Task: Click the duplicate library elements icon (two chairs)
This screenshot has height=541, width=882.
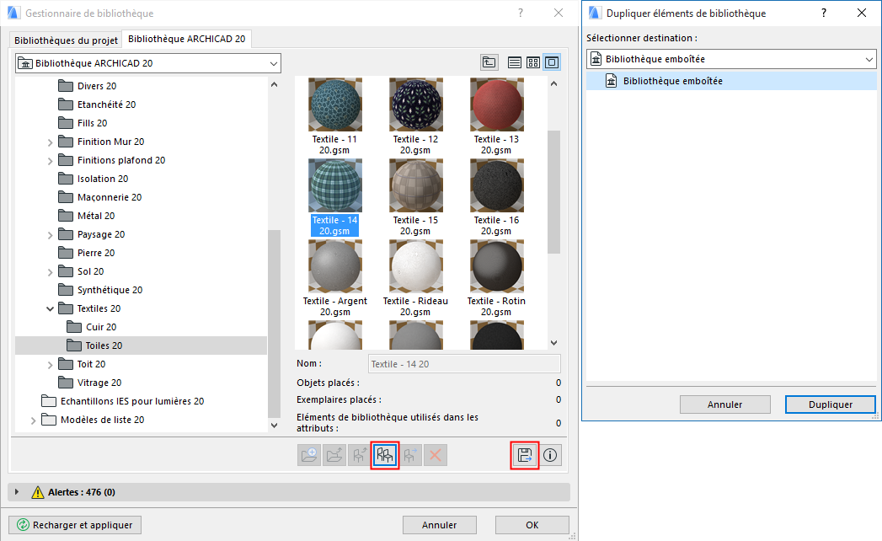Action: pyautogui.click(x=385, y=455)
